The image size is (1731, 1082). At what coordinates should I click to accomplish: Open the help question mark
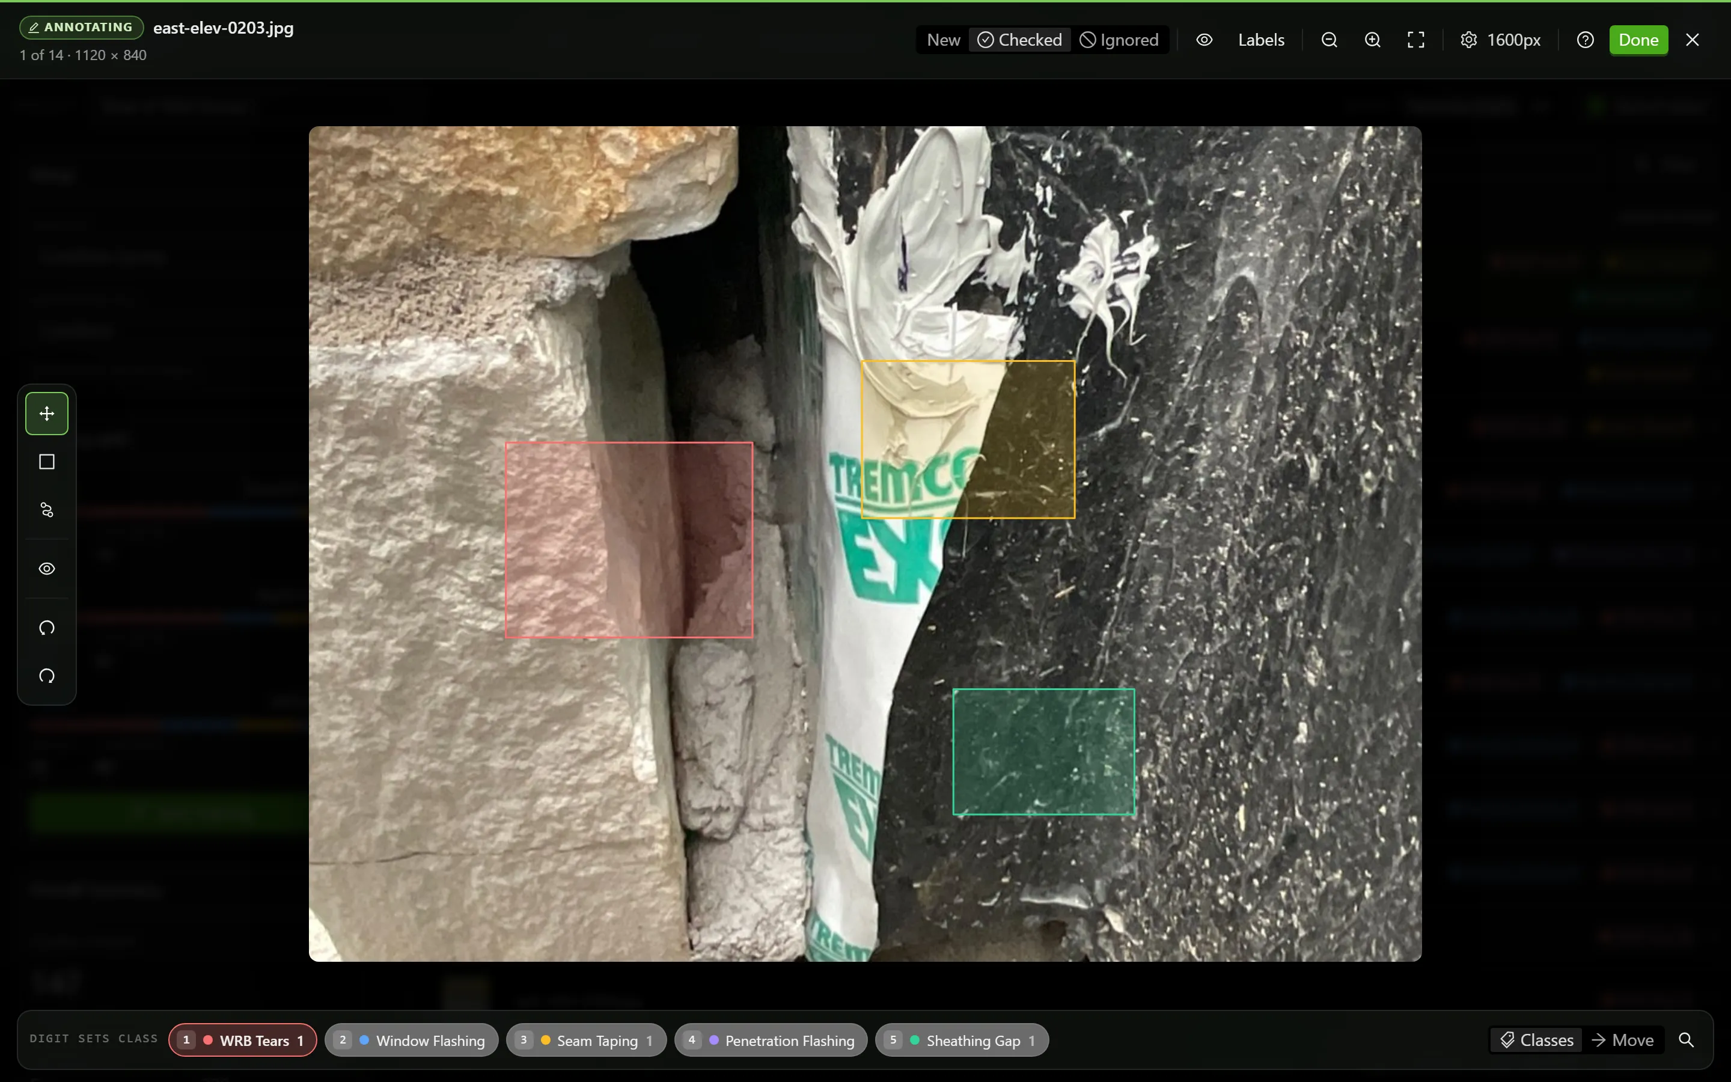1585,40
